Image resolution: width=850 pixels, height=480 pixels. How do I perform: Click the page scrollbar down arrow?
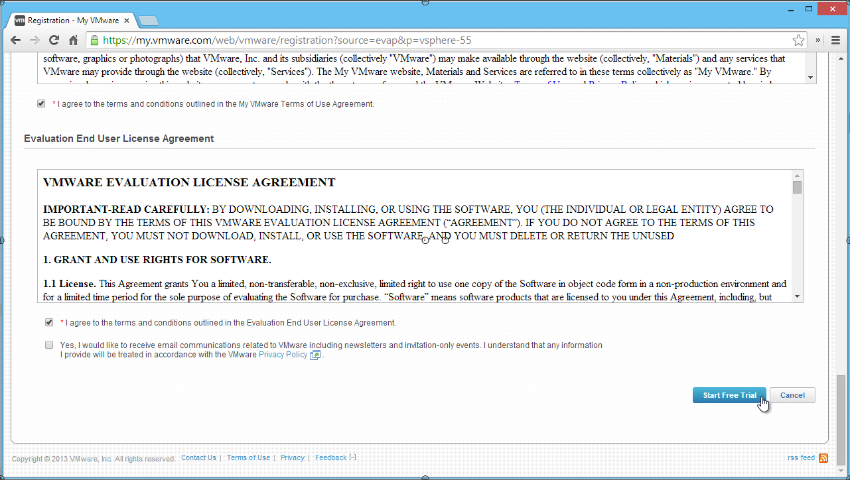point(841,472)
